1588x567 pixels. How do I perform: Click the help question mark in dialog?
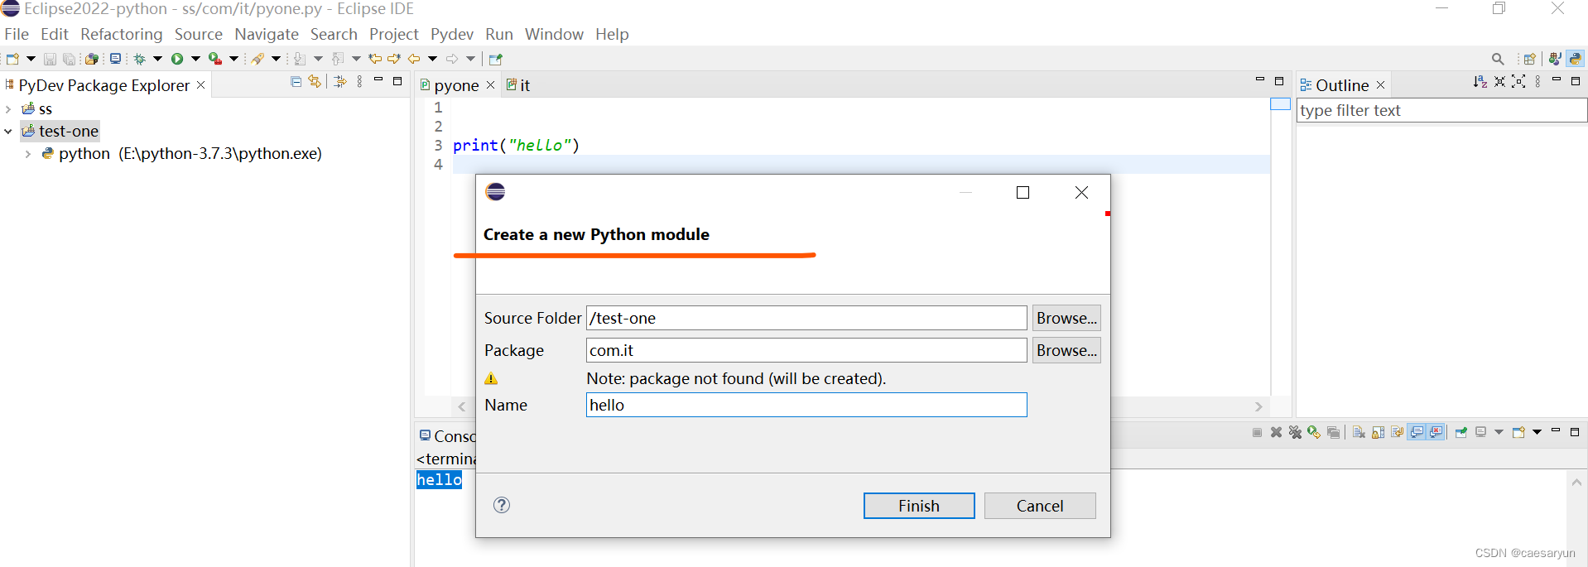pyautogui.click(x=502, y=505)
